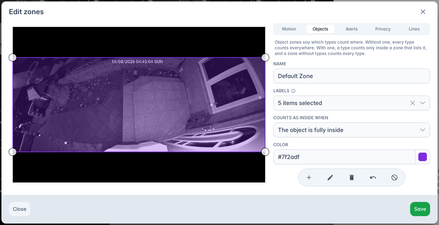The width and height of the screenshot is (439, 225).
Task: Switch to the Motion tab
Action: click(289, 29)
